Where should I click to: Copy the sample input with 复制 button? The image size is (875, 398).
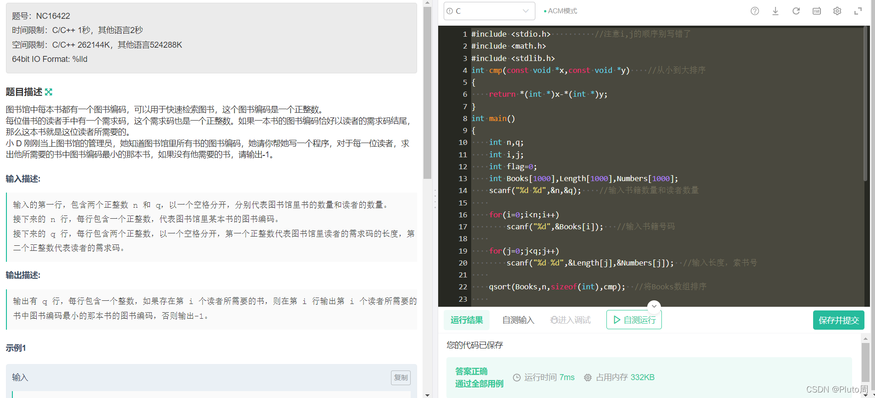(x=401, y=377)
